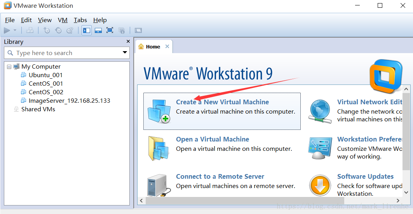Click "Create a virtual machine on this computer." text

point(235,112)
